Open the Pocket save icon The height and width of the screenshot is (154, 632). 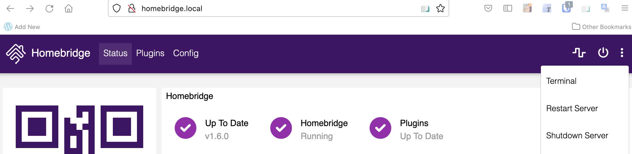point(488,8)
